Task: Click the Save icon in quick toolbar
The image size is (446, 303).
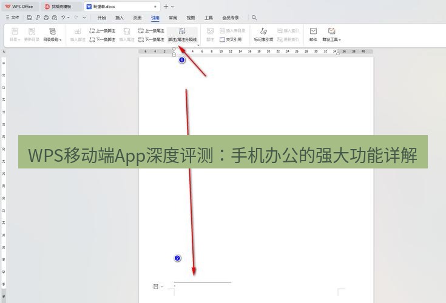Action: 29,18
